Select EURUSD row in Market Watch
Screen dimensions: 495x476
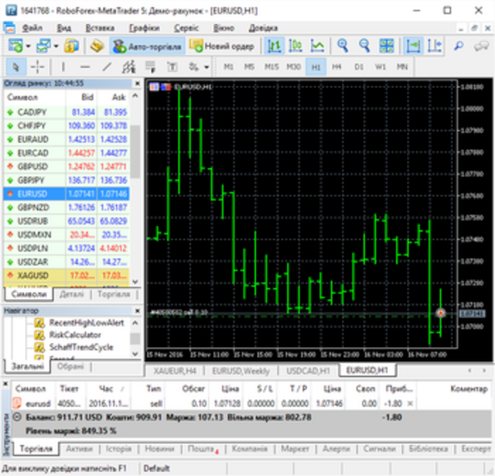point(67,194)
